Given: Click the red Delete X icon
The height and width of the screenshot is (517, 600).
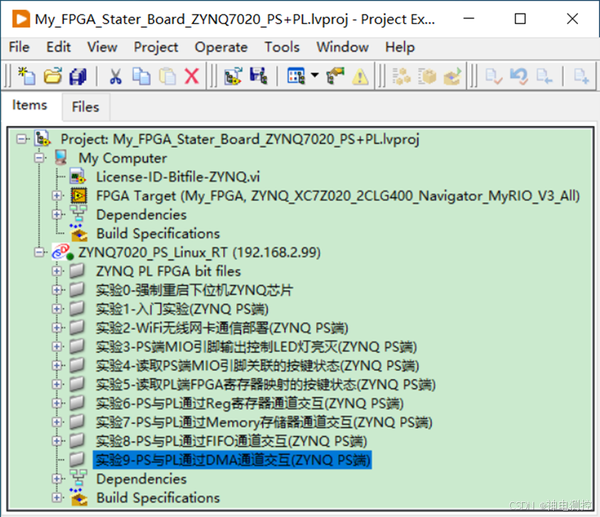Looking at the screenshot, I should pos(191,75).
